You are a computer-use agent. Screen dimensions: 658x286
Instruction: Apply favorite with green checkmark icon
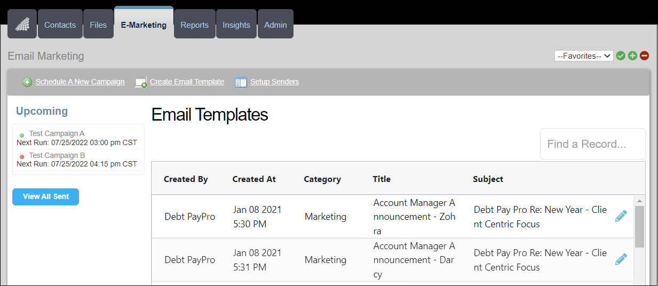621,55
